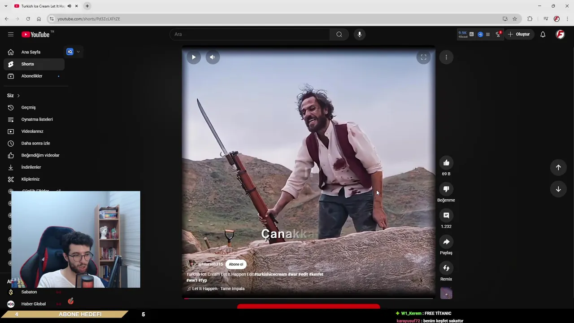Image resolution: width=574 pixels, height=323 pixels.
Task: Open the three-line list icon in extension bar
Action: (x=488, y=34)
